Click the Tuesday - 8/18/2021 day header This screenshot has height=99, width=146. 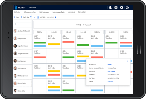pos(83,25)
